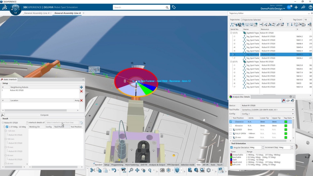Click the plus Add icon in top bar

(296, 7)
